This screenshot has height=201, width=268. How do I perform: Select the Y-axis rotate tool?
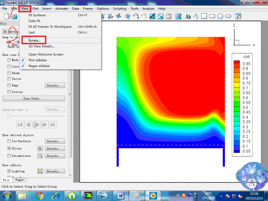(x=110, y=16)
